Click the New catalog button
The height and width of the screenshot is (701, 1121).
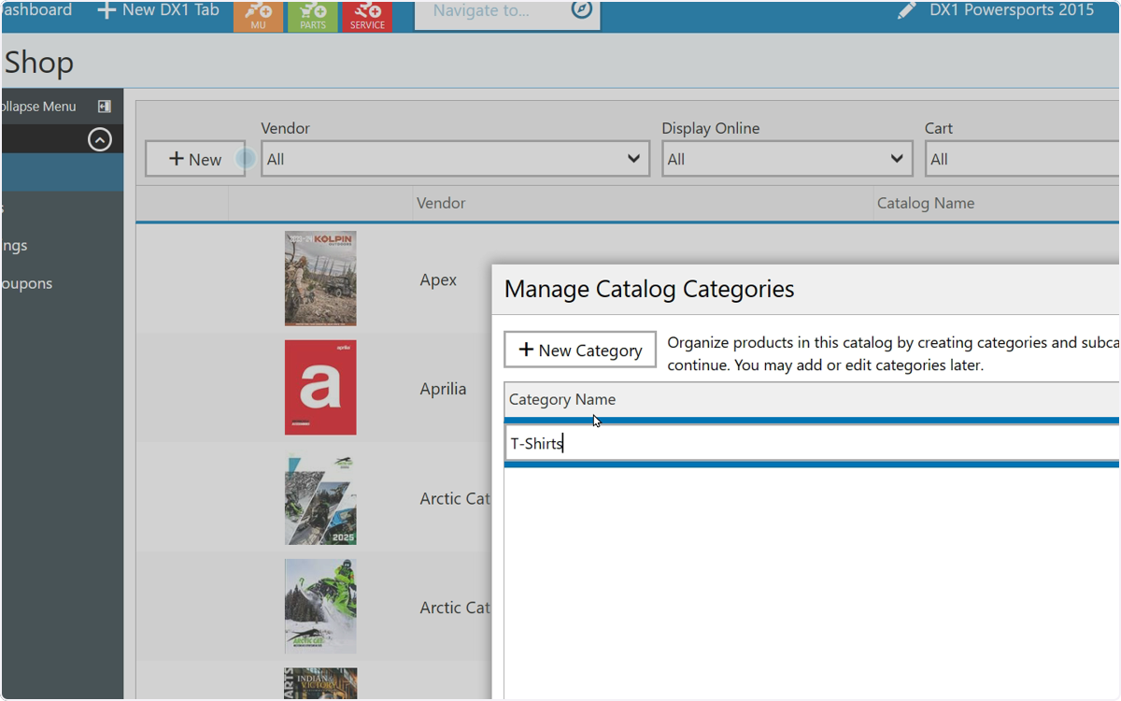(195, 159)
